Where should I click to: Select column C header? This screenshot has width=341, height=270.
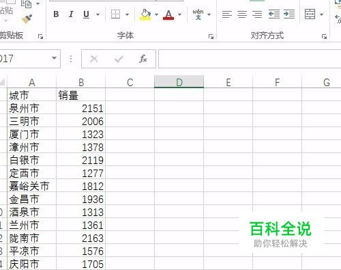click(x=130, y=82)
